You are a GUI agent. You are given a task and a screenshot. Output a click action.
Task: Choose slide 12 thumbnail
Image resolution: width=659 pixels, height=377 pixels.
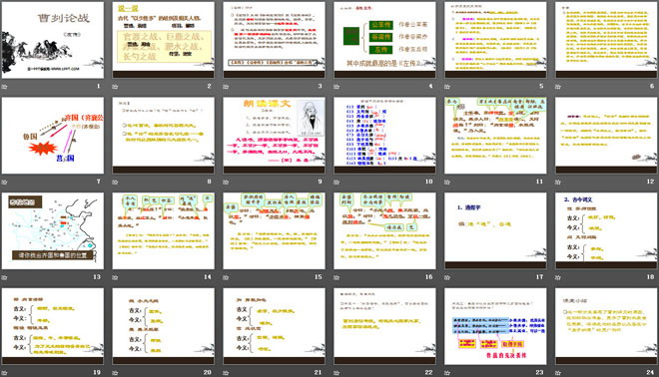coord(606,136)
